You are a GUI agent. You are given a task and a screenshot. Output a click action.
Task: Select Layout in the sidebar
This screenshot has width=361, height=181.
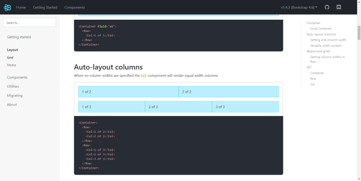(12, 50)
